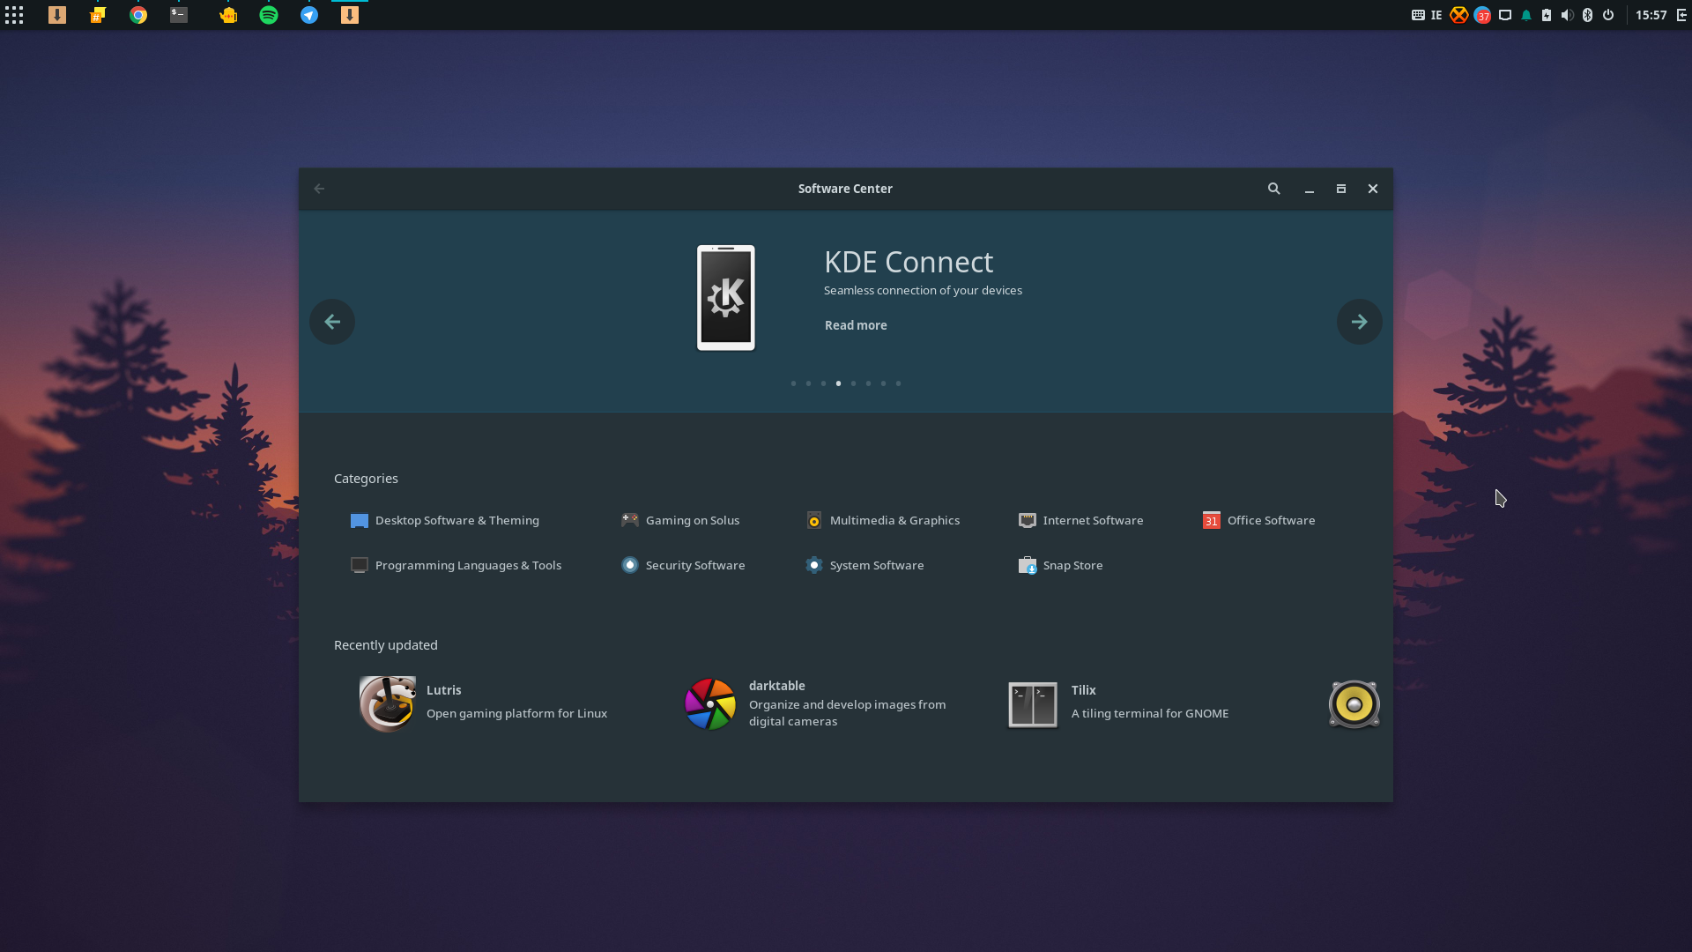Open System Software category

[865, 566]
